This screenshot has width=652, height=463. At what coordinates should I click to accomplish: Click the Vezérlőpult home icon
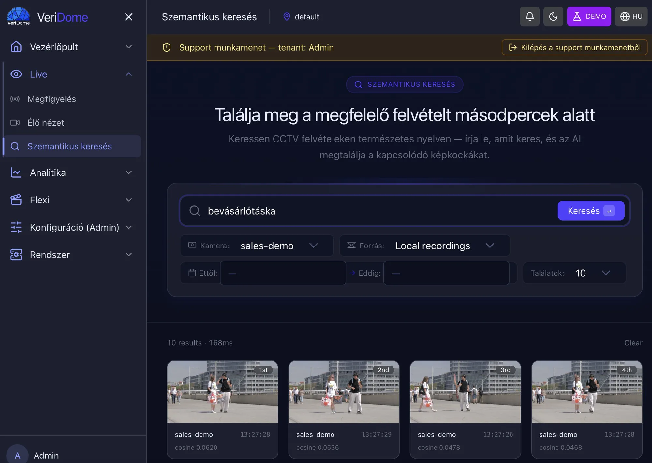coord(16,47)
